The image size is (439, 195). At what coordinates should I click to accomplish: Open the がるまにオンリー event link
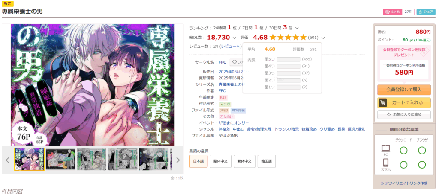(x=234, y=123)
